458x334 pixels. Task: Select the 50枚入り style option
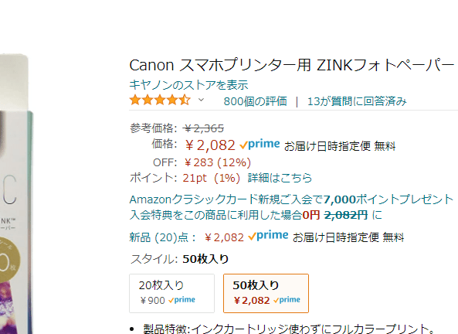tap(266, 293)
